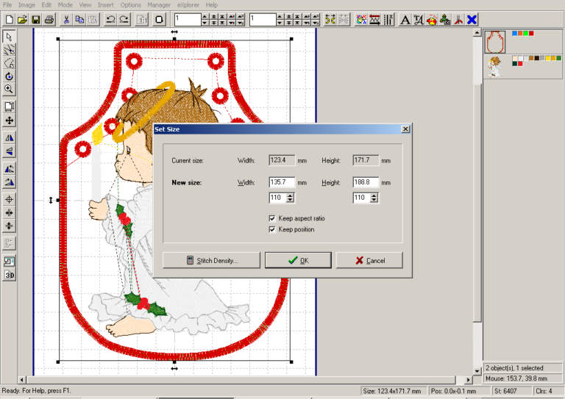This screenshot has width=565, height=399.
Task: Click the blue X icon in toolbar
Action: click(472, 19)
